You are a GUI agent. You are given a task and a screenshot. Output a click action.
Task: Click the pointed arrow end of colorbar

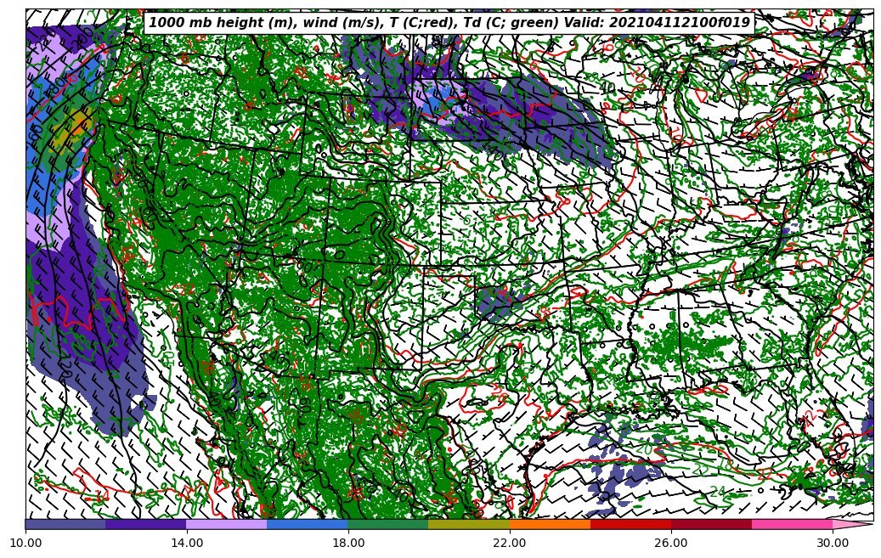[x=852, y=524]
